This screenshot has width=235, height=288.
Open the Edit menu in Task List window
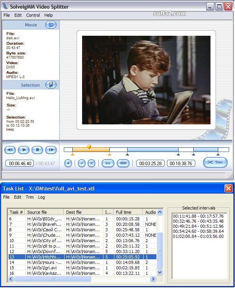pos(18,197)
